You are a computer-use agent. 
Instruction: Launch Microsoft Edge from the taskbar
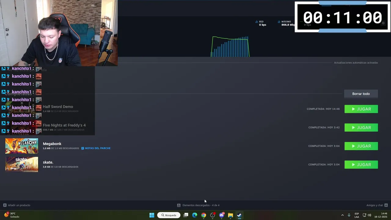click(195, 215)
